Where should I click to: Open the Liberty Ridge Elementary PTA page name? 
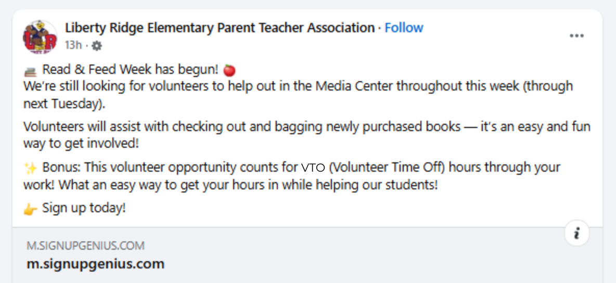click(220, 28)
